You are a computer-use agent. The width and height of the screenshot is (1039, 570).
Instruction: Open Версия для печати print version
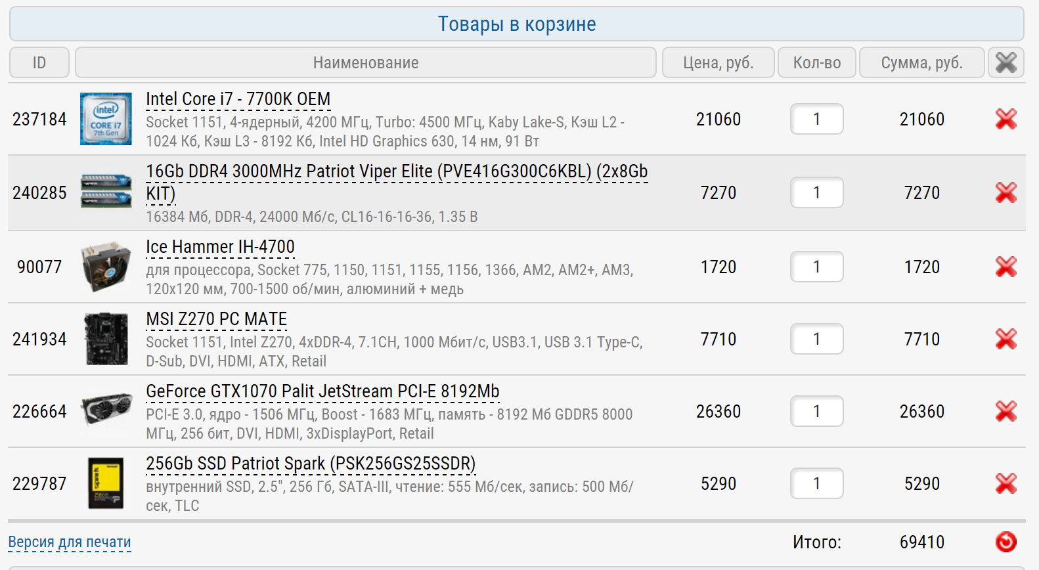click(x=70, y=542)
